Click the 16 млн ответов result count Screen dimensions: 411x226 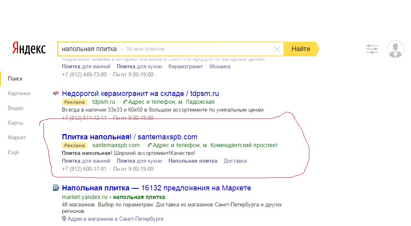[x=145, y=49]
